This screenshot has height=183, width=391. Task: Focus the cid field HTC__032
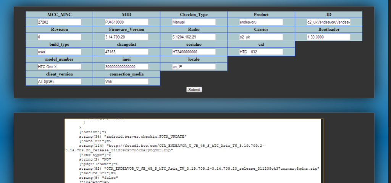261,52
